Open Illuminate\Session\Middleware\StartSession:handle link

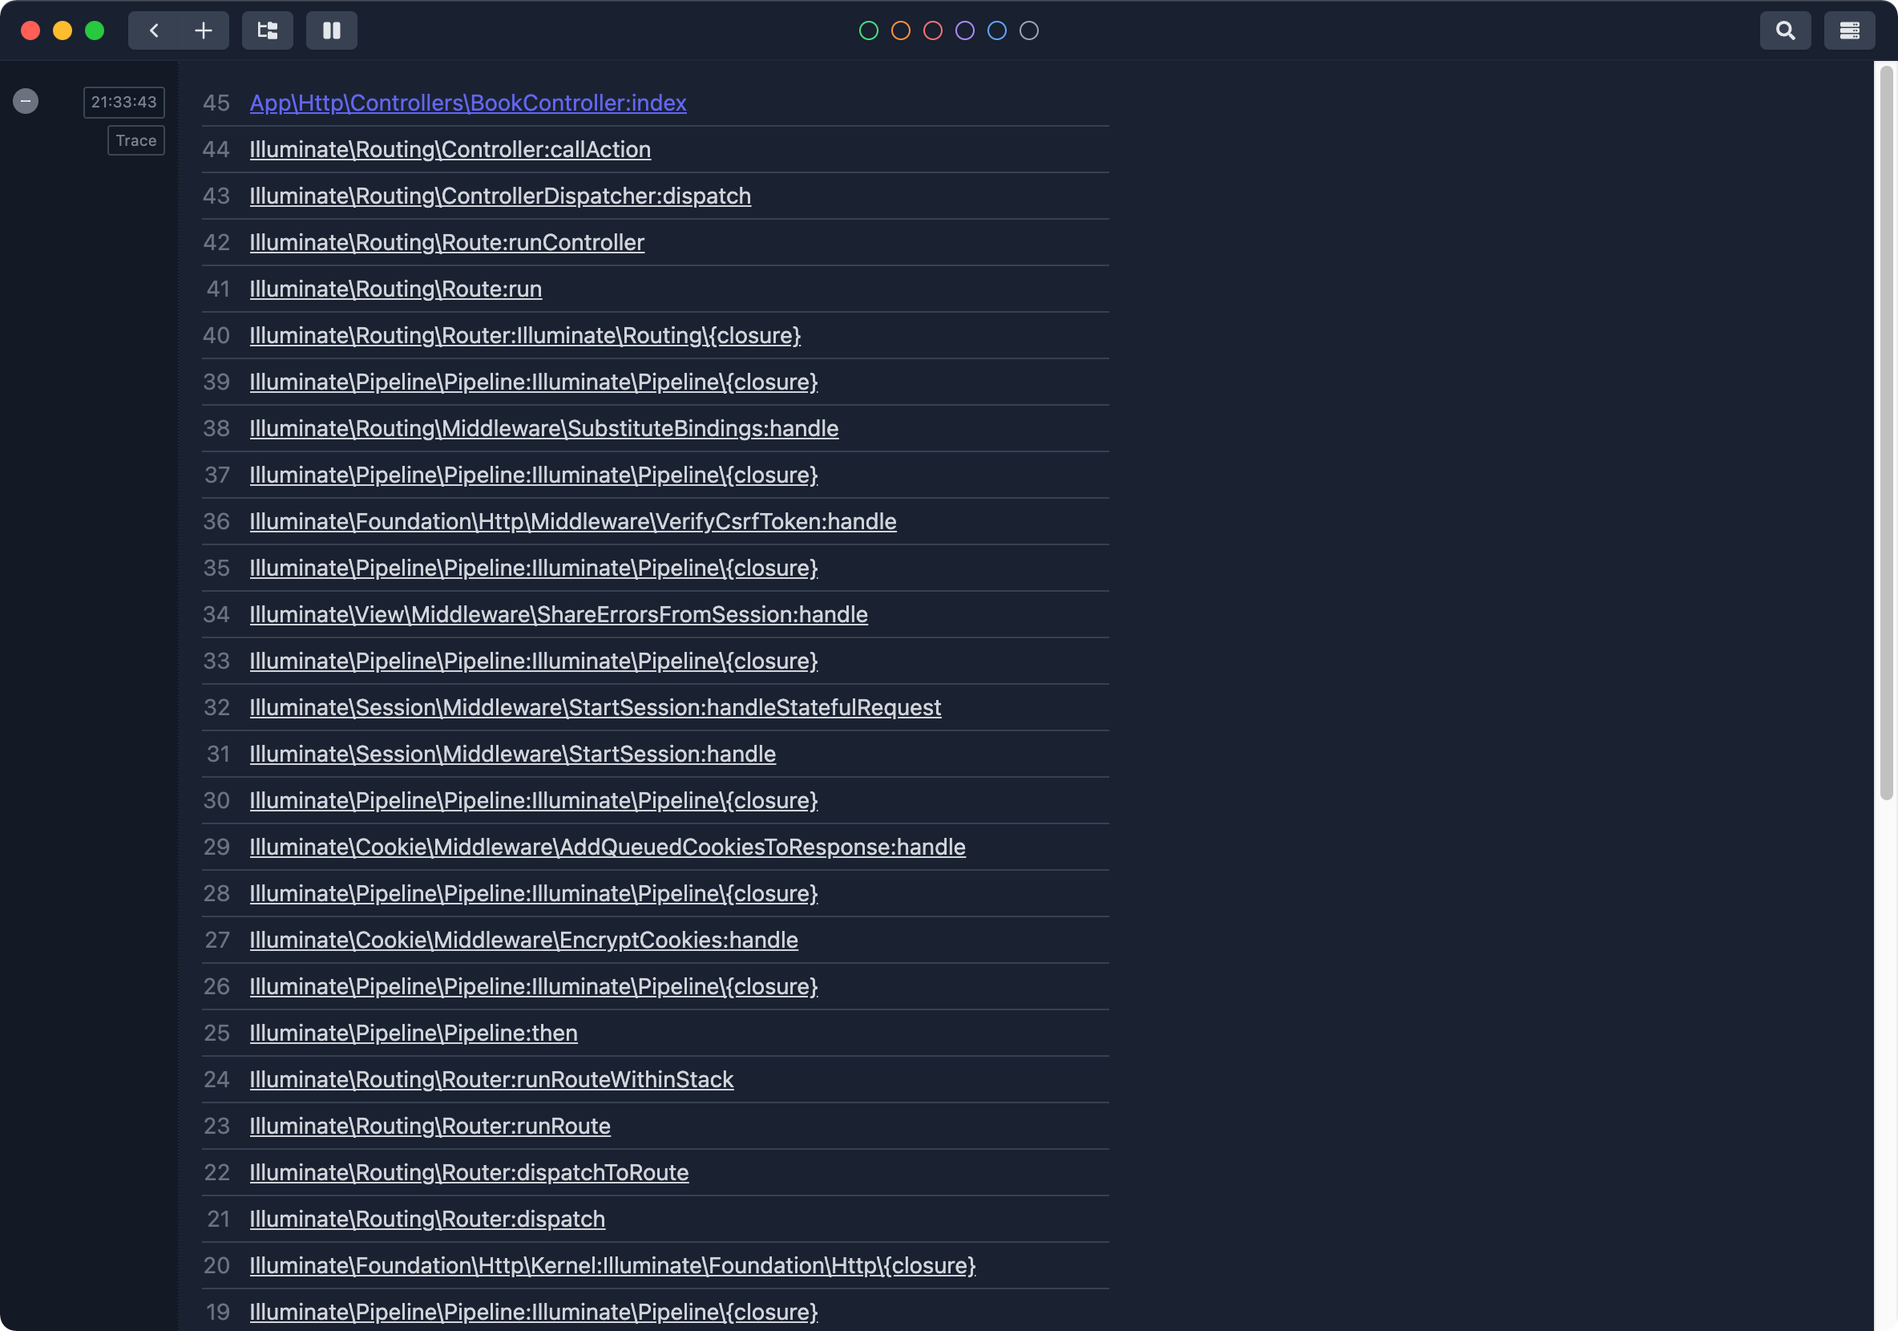pos(511,753)
